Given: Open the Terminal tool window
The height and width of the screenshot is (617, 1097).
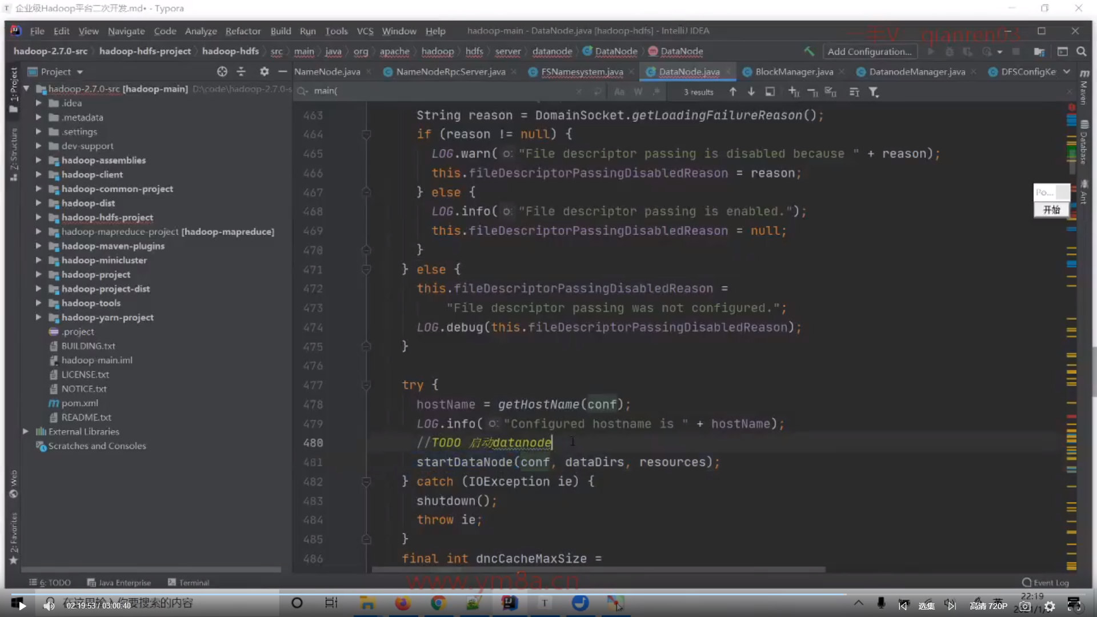Looking at the screenshot, I should click(x=189, y=583).
